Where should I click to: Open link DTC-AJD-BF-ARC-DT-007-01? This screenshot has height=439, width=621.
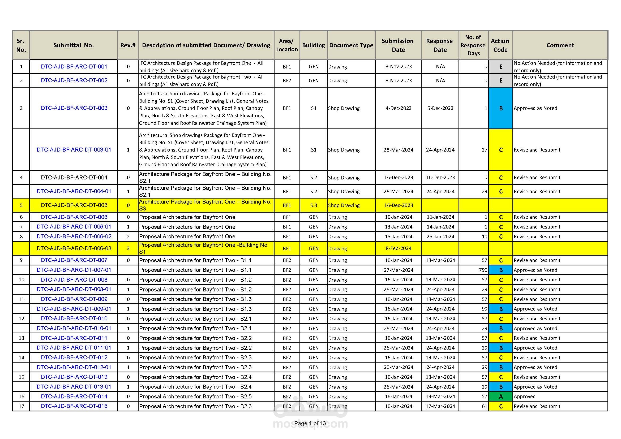(x=74, y=270)
